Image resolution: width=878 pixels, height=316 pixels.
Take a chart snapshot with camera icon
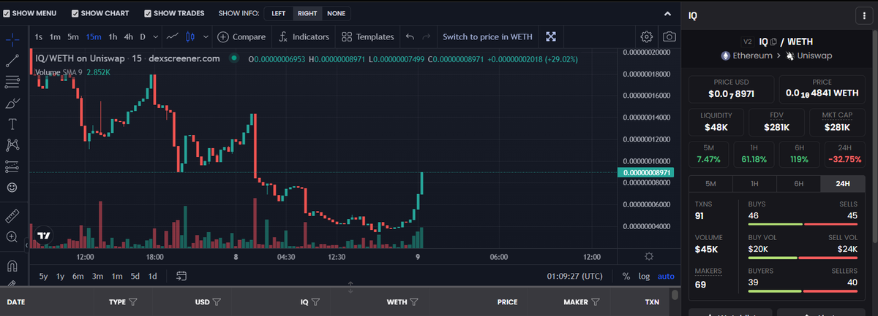point(669,36)
